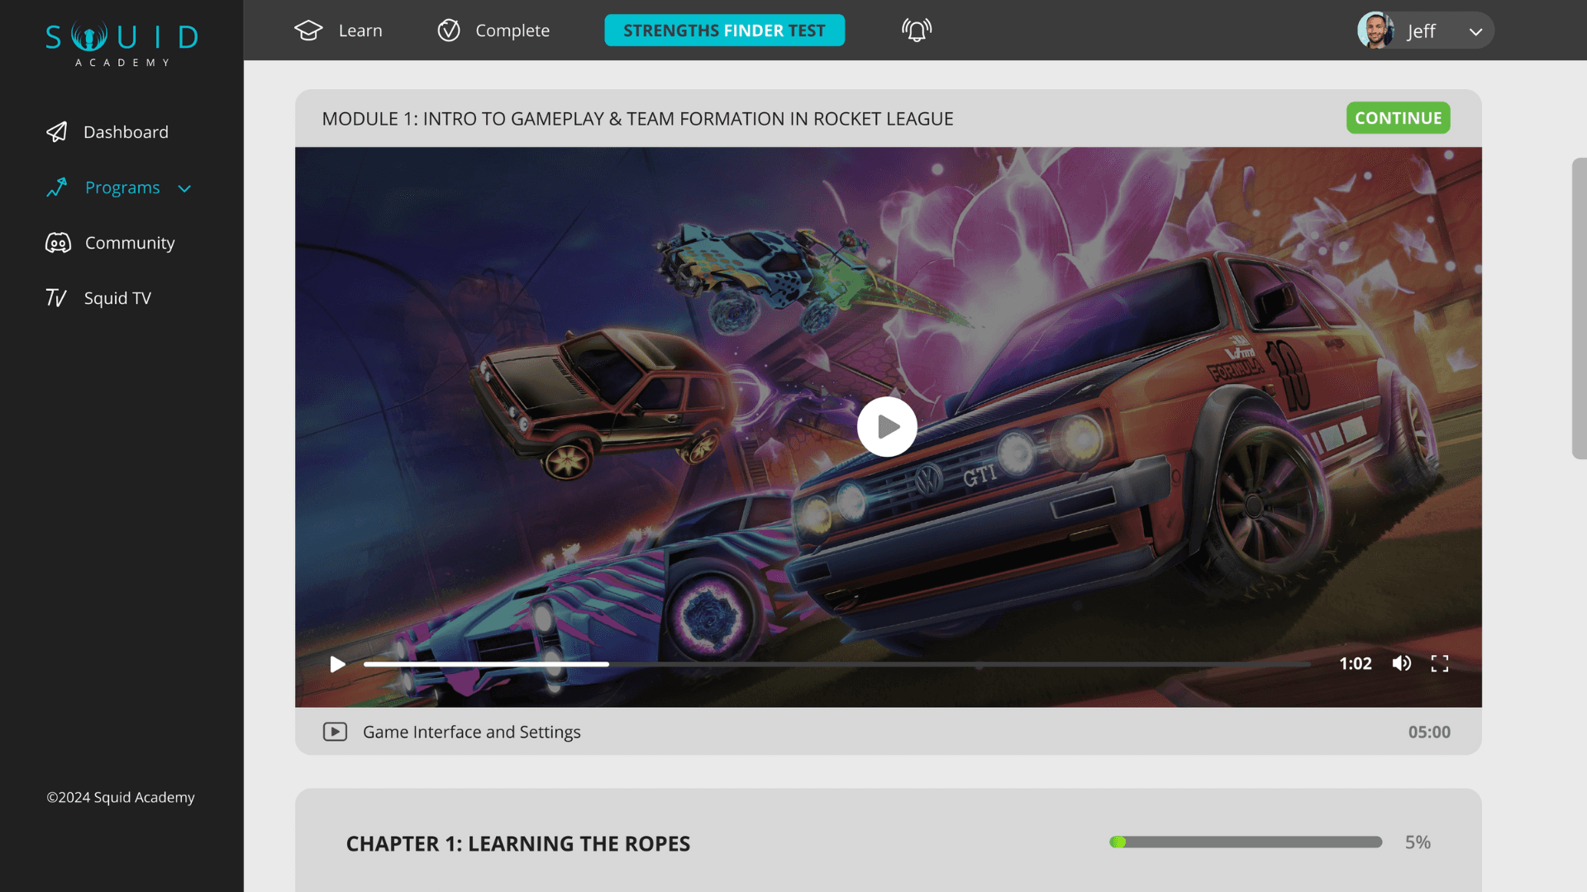Open Game Interface and Settings lesson
1587x892 pixels.
click(472, 732)
